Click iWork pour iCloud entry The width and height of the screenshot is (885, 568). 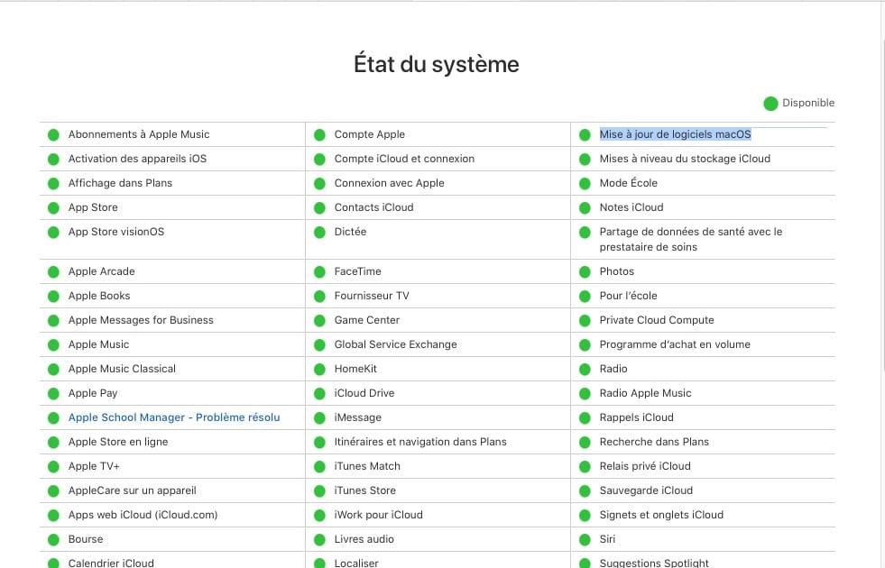tap(378, 515)
